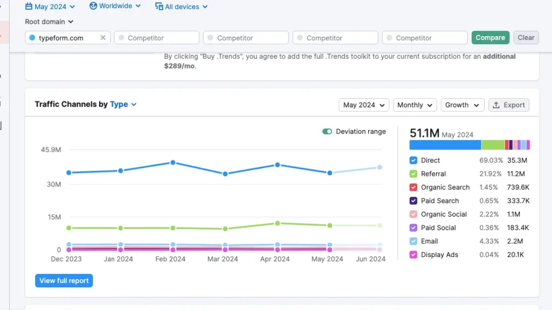Click the third Competitor input field
Viewport: 552px width, 310px height.
335,38
